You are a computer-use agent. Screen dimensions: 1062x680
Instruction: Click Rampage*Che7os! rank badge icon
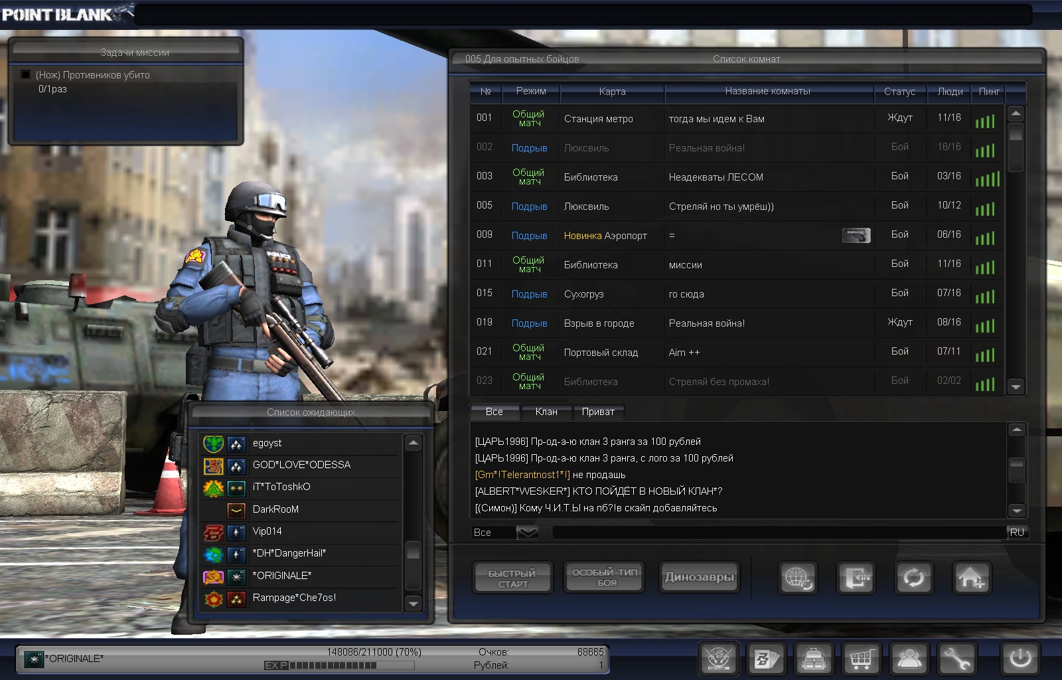(x=236, y=598)
